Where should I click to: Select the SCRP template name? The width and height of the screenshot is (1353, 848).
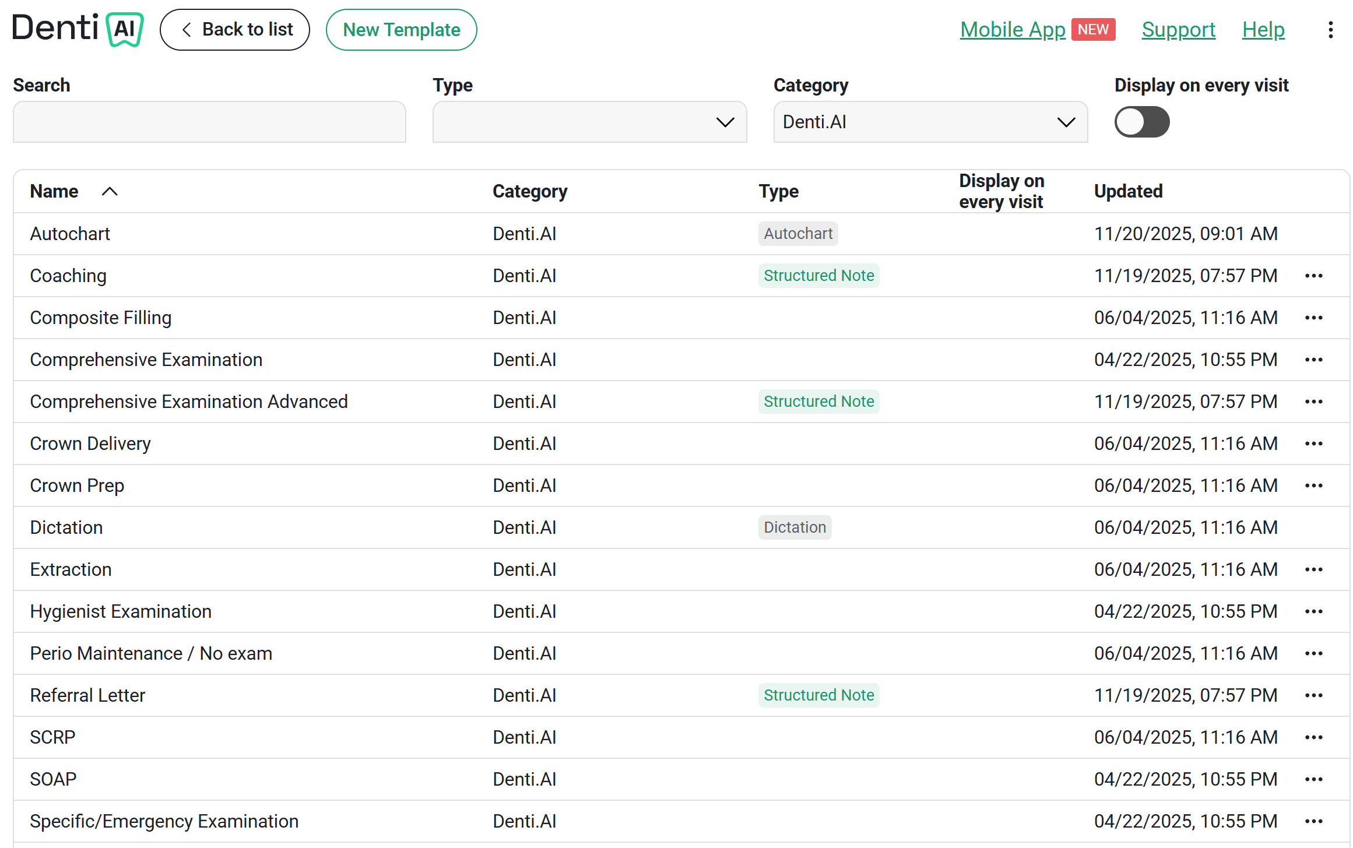[x=52, y=737]
